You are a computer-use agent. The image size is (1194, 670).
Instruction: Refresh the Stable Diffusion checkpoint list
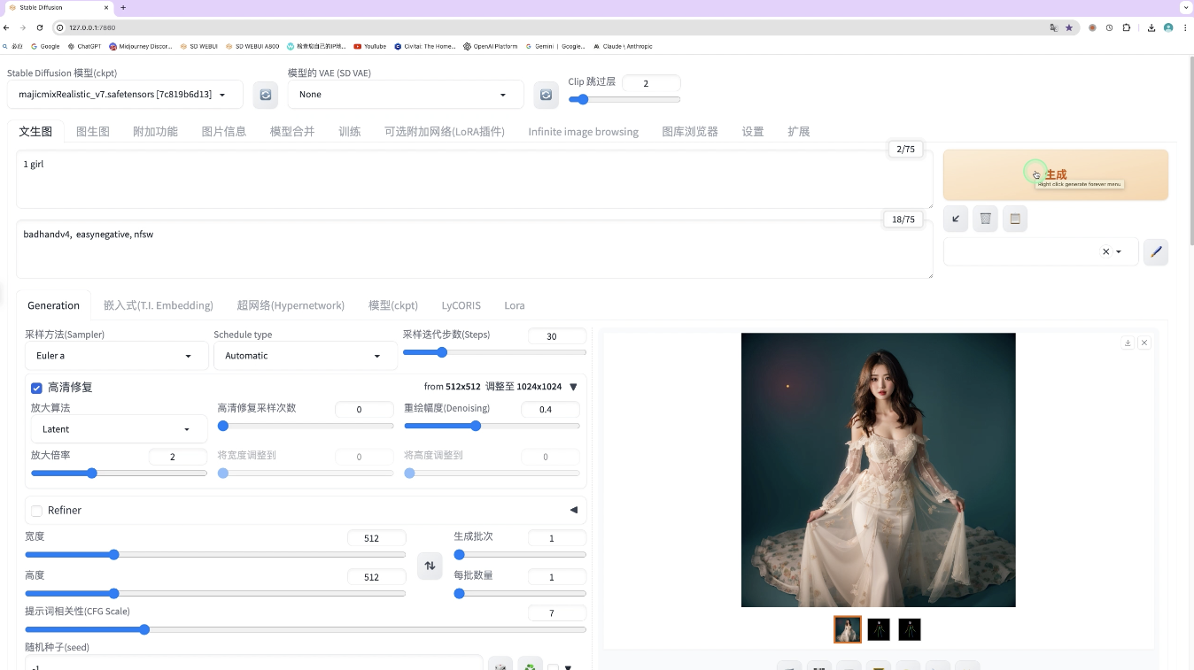point(265,95)
